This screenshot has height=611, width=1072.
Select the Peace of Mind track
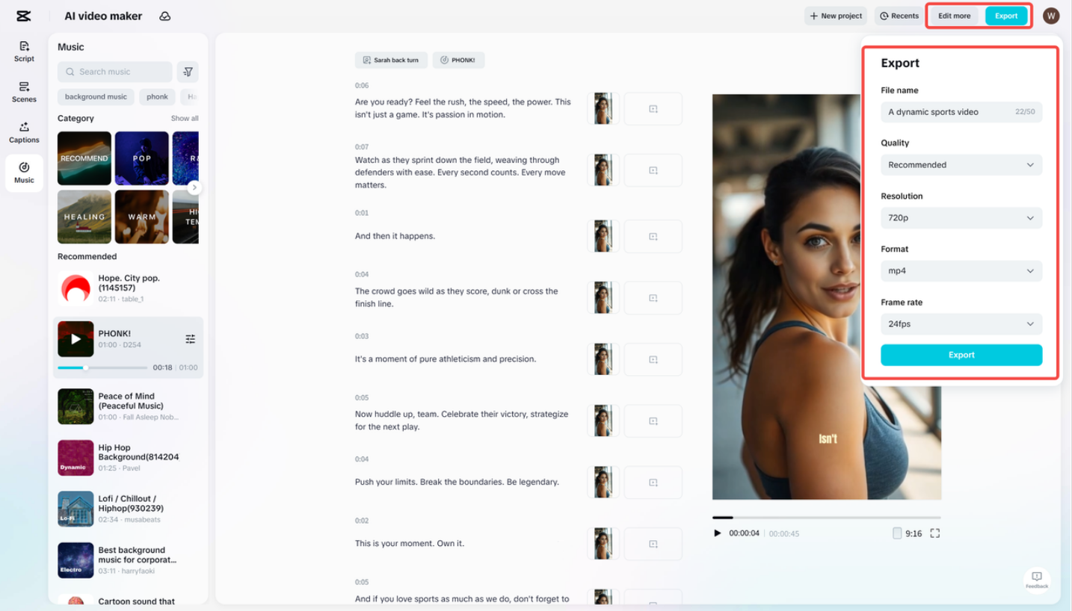coord(127,406)
